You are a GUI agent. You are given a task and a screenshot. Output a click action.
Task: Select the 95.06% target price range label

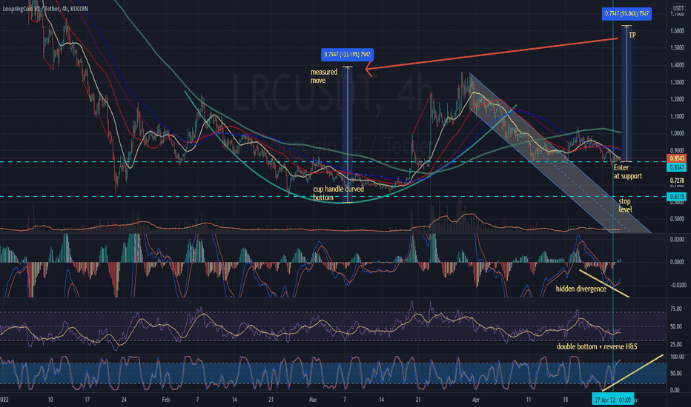point(626,13)
